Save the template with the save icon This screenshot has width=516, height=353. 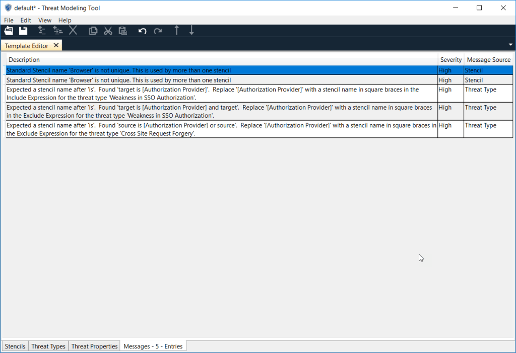click(x=23, y=30)
